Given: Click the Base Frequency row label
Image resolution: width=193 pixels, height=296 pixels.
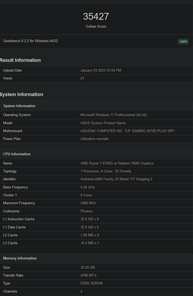Looking at the screenshot, I should tap(16, 187).
